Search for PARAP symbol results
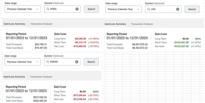The image size is (205, 103). (x=91, y=62)
